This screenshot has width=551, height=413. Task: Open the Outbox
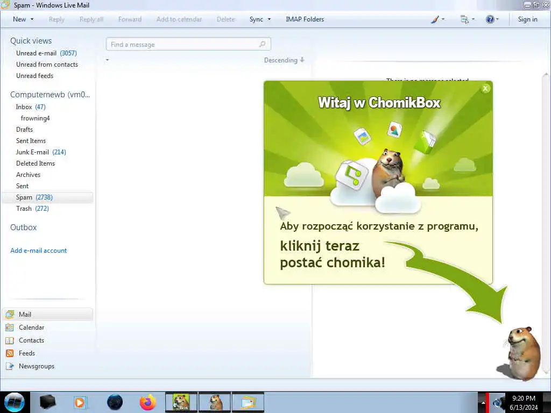click(x=23, y=227)
